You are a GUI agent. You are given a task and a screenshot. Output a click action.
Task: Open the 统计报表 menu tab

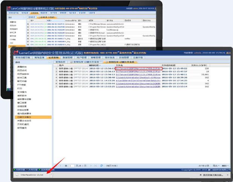tap(110, 57)
